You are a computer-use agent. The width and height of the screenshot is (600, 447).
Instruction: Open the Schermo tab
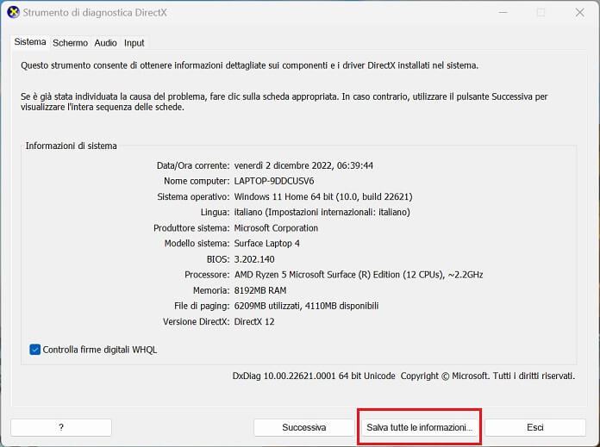tap(70, 43)
